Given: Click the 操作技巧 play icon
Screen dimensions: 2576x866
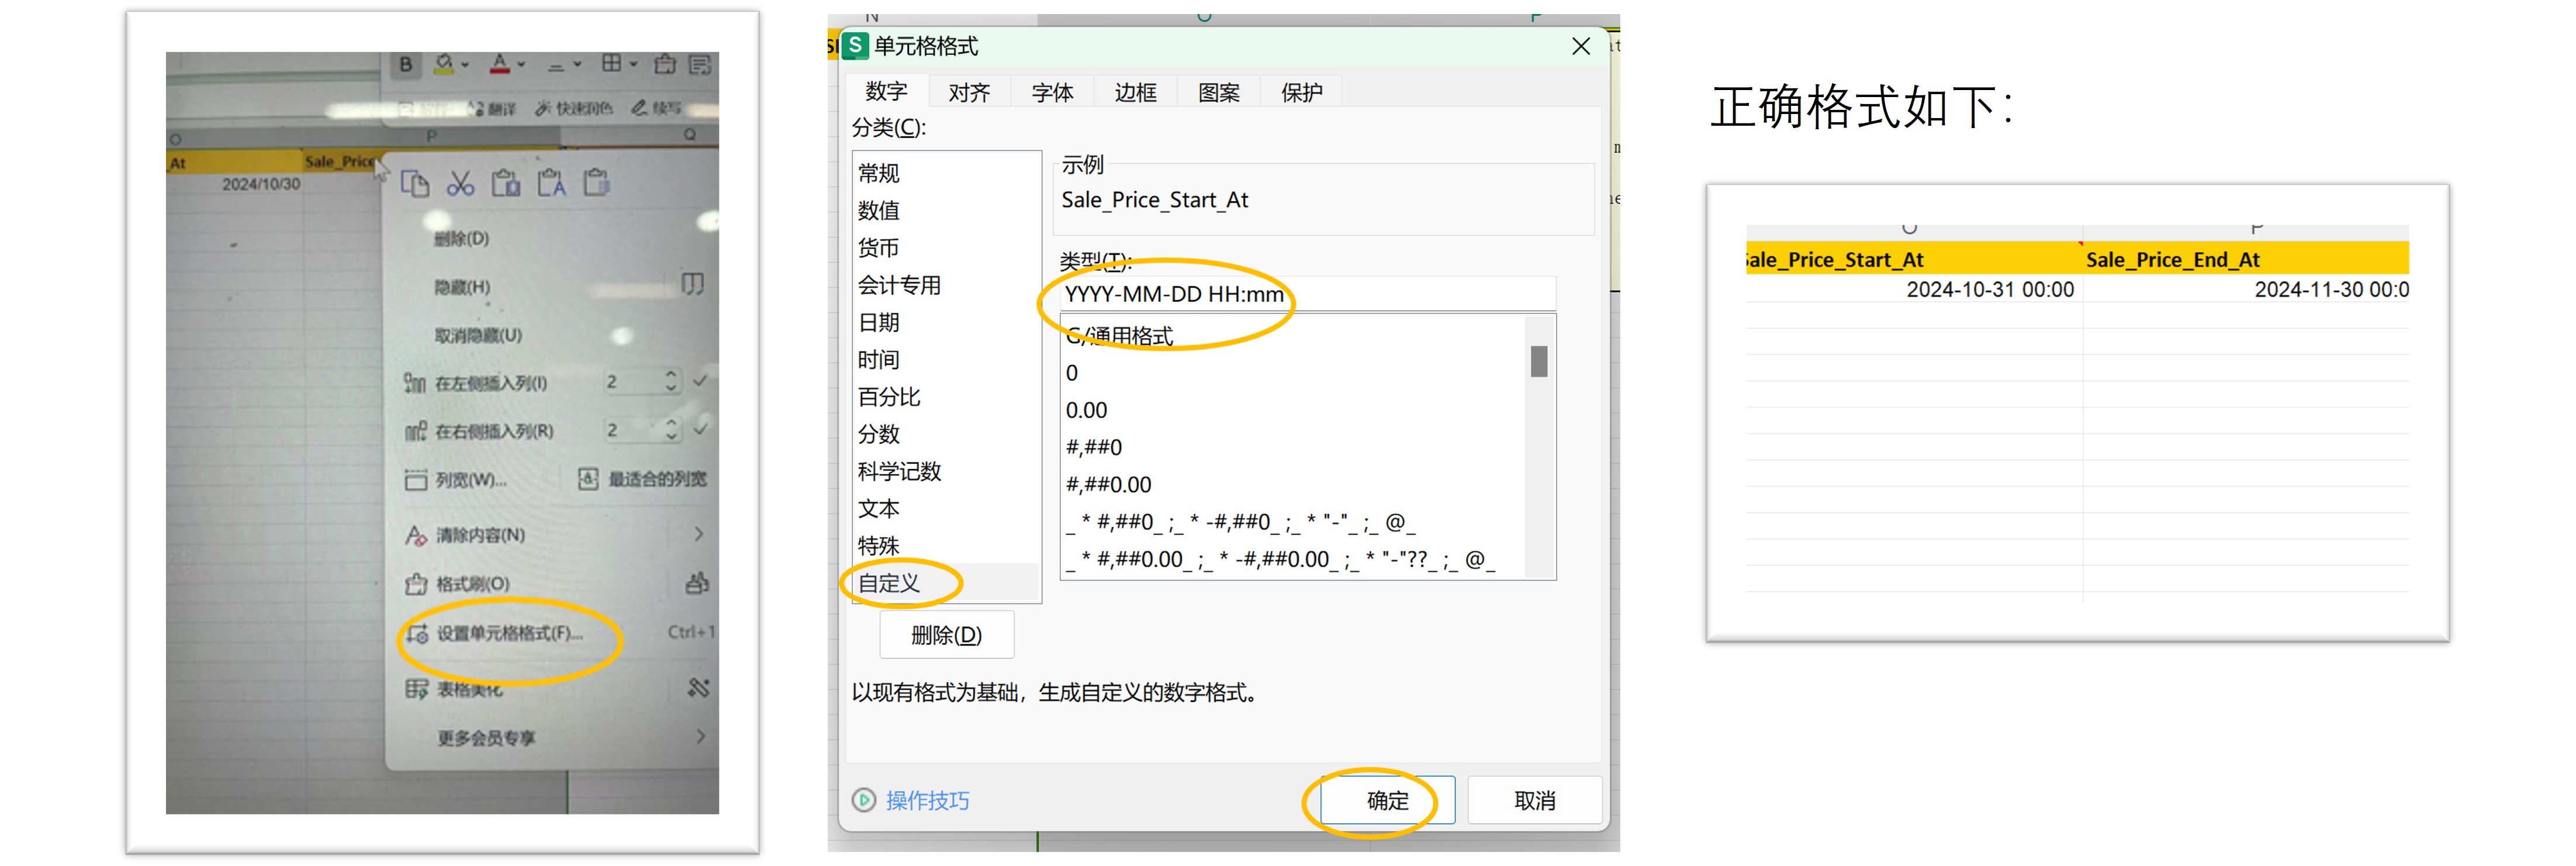Looking at the screenshot, I should pos(863,800).
